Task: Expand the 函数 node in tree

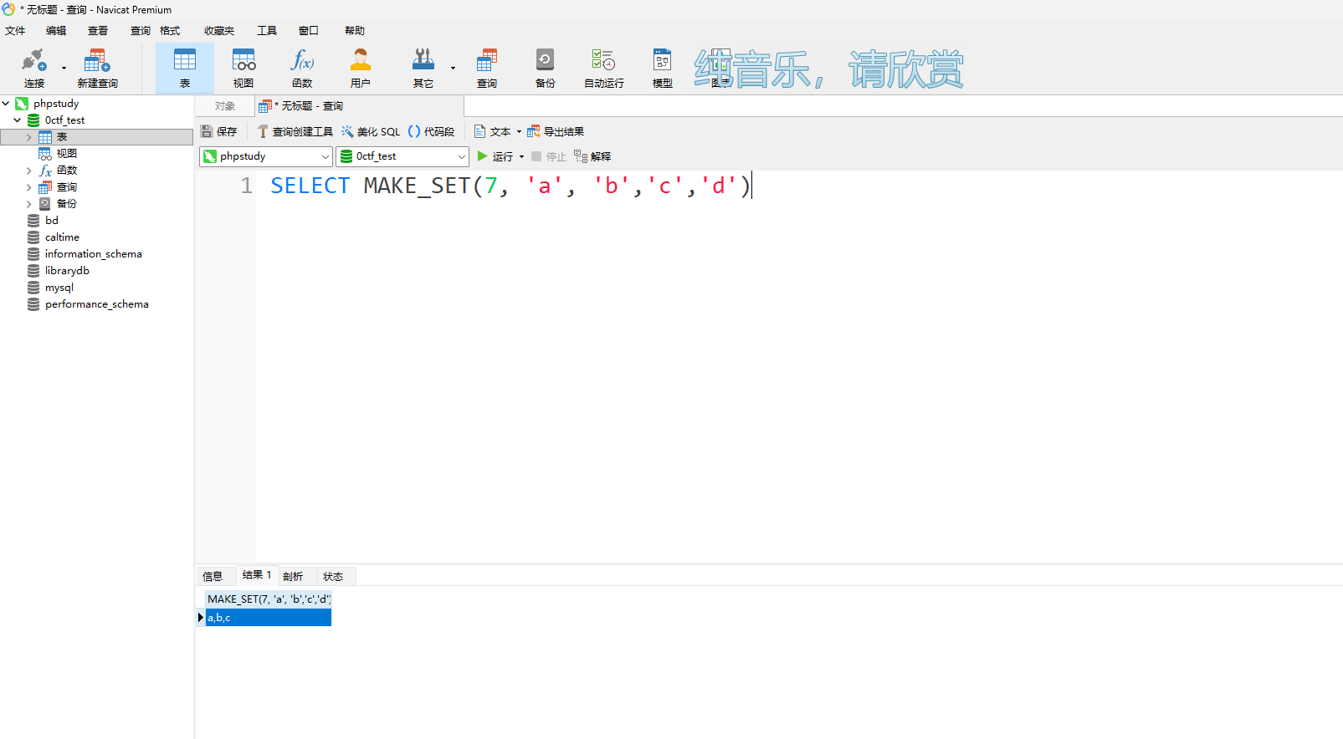Action: [x=29, y=171]
